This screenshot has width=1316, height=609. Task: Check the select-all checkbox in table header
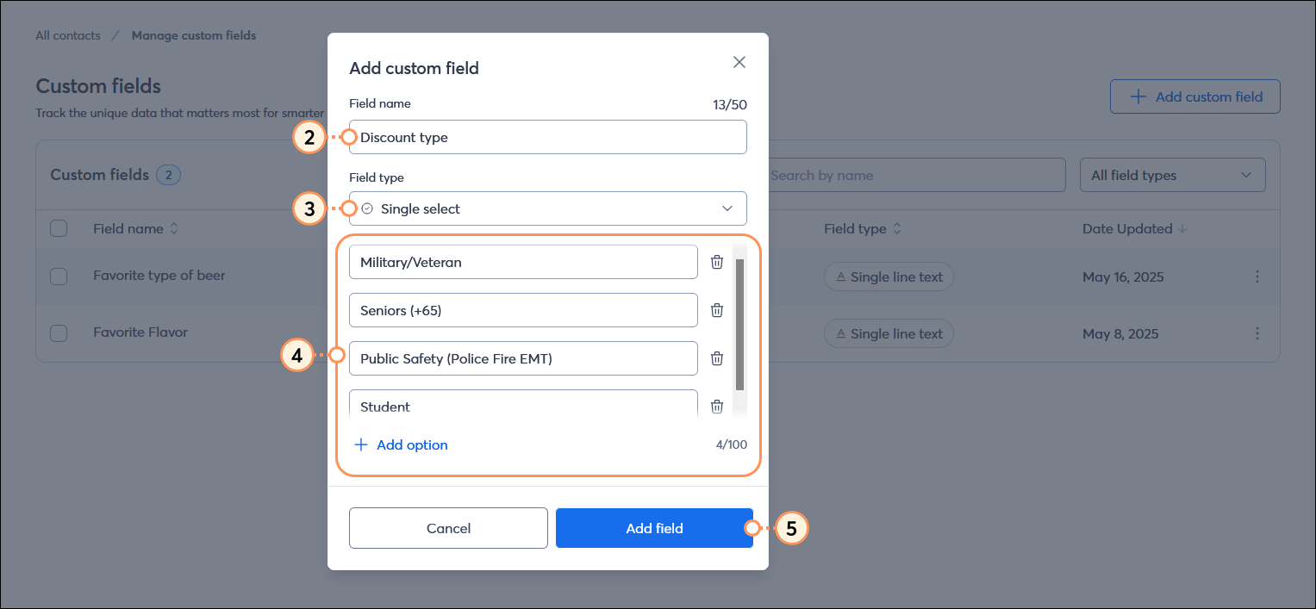59,228
